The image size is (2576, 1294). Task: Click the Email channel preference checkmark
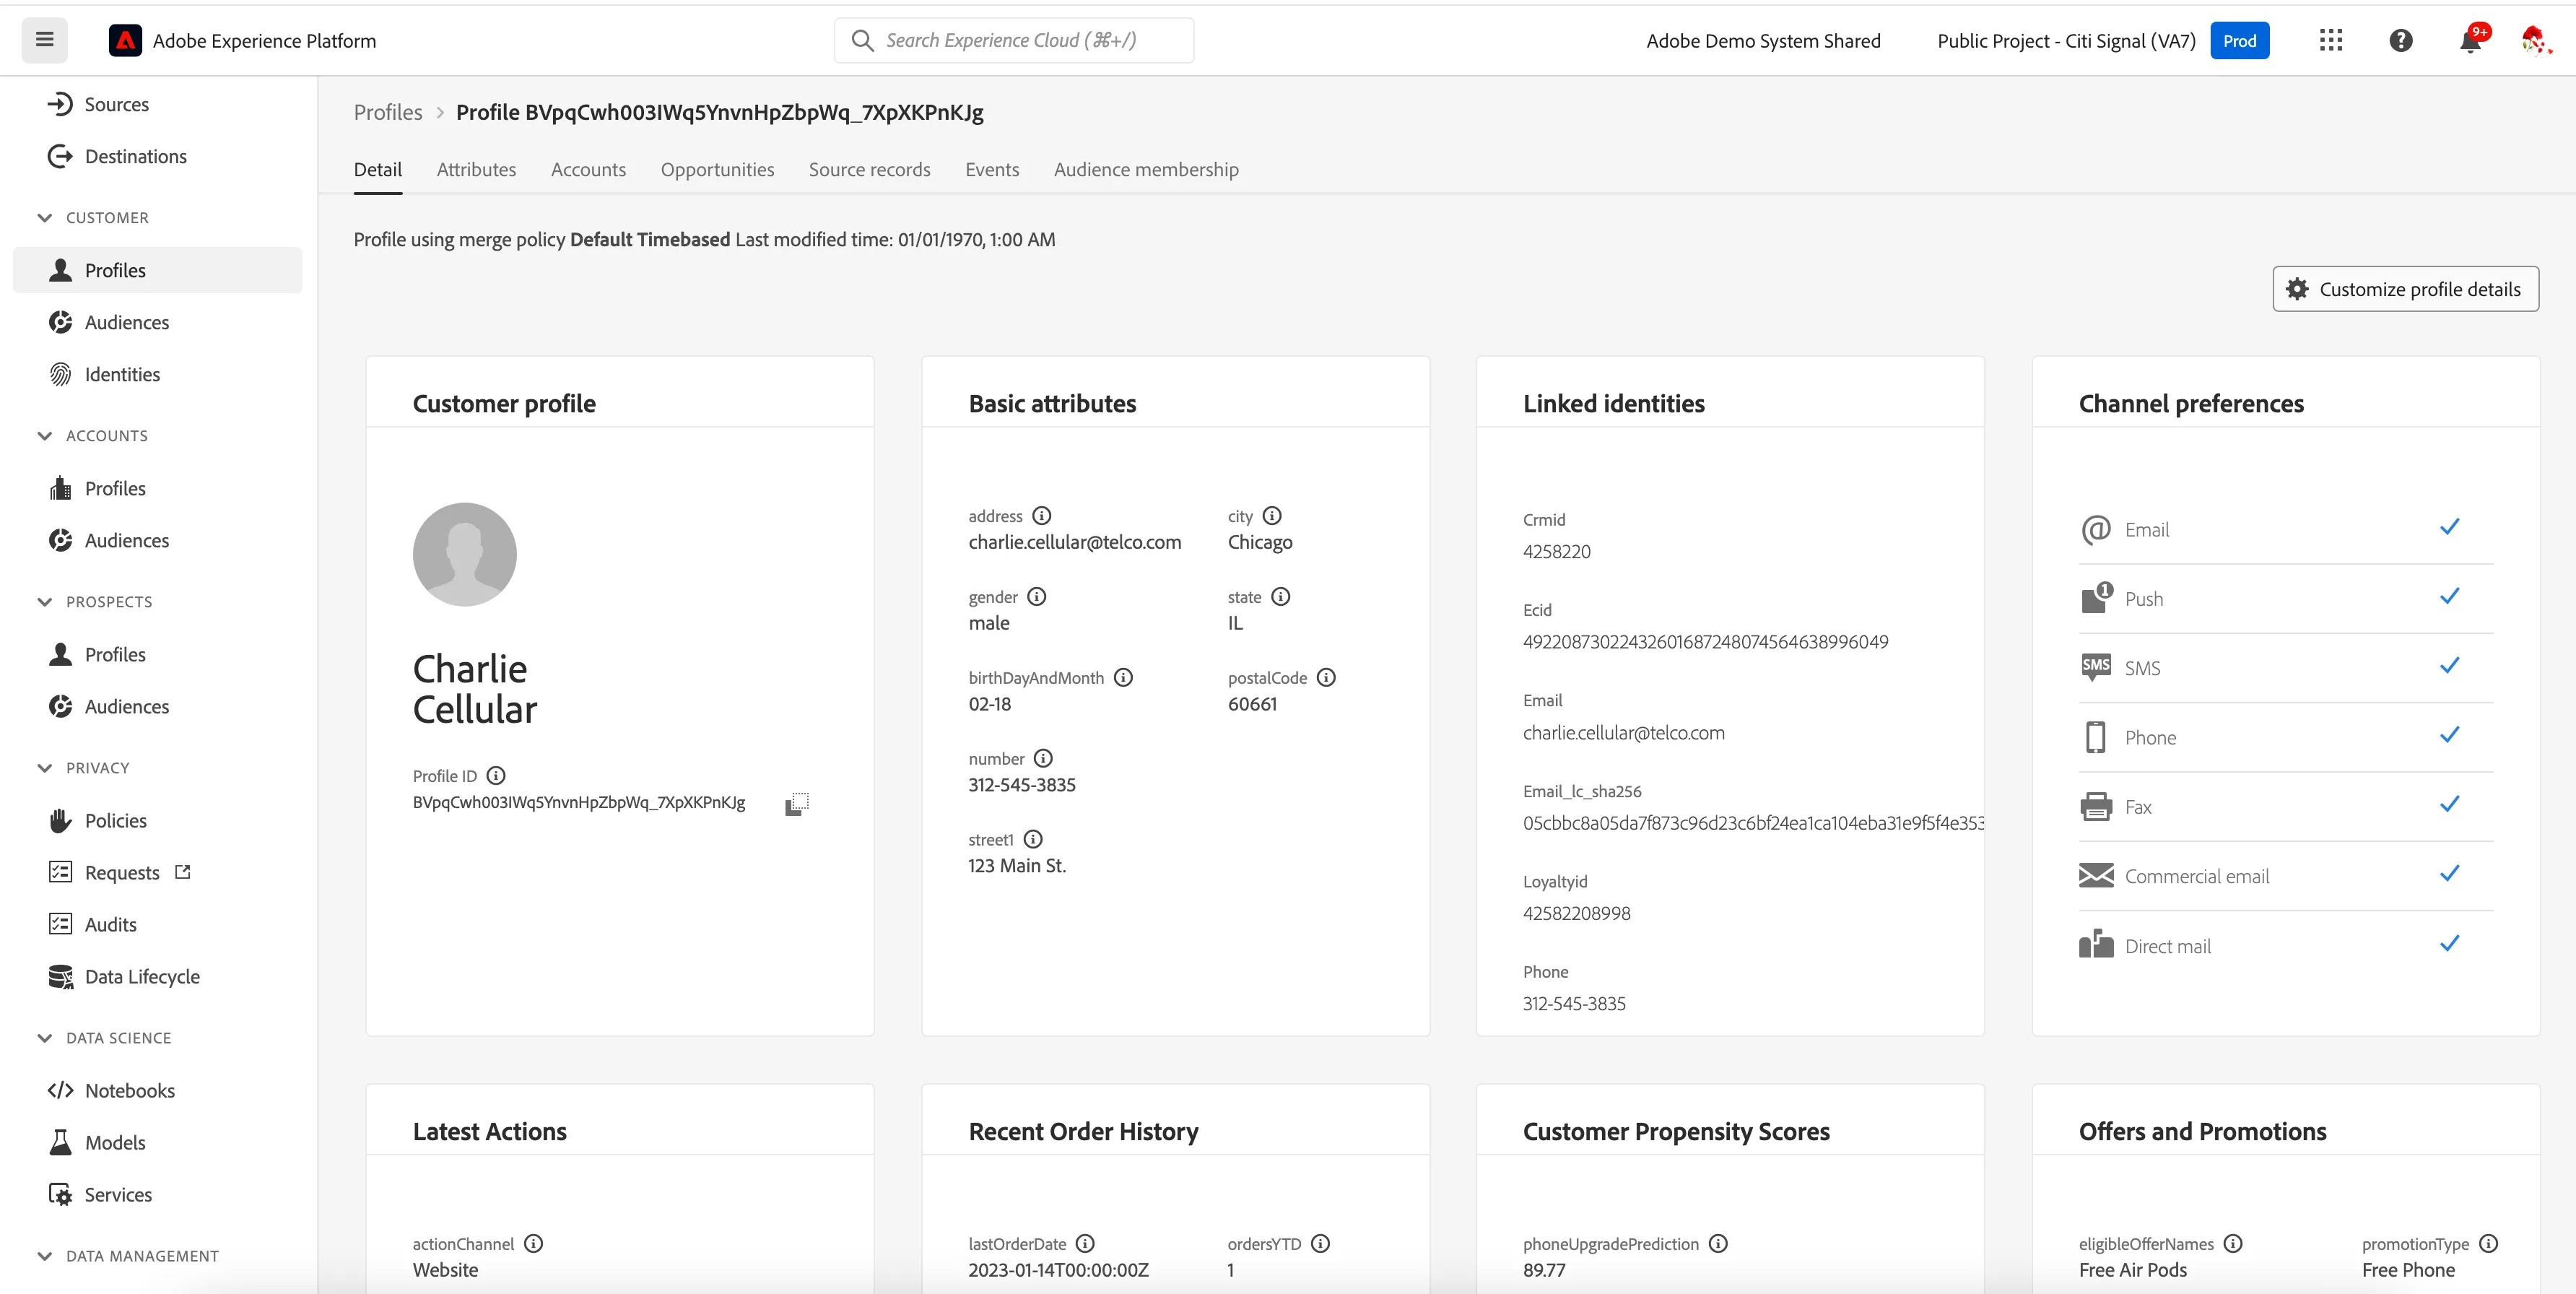coord(2449,527)
